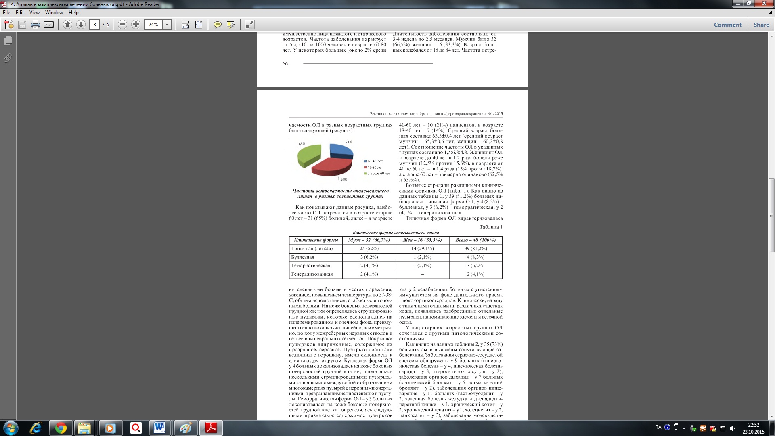Screen dimensions: 775x436
Task: Send file by email envelope icon
Action: point(49,25)
